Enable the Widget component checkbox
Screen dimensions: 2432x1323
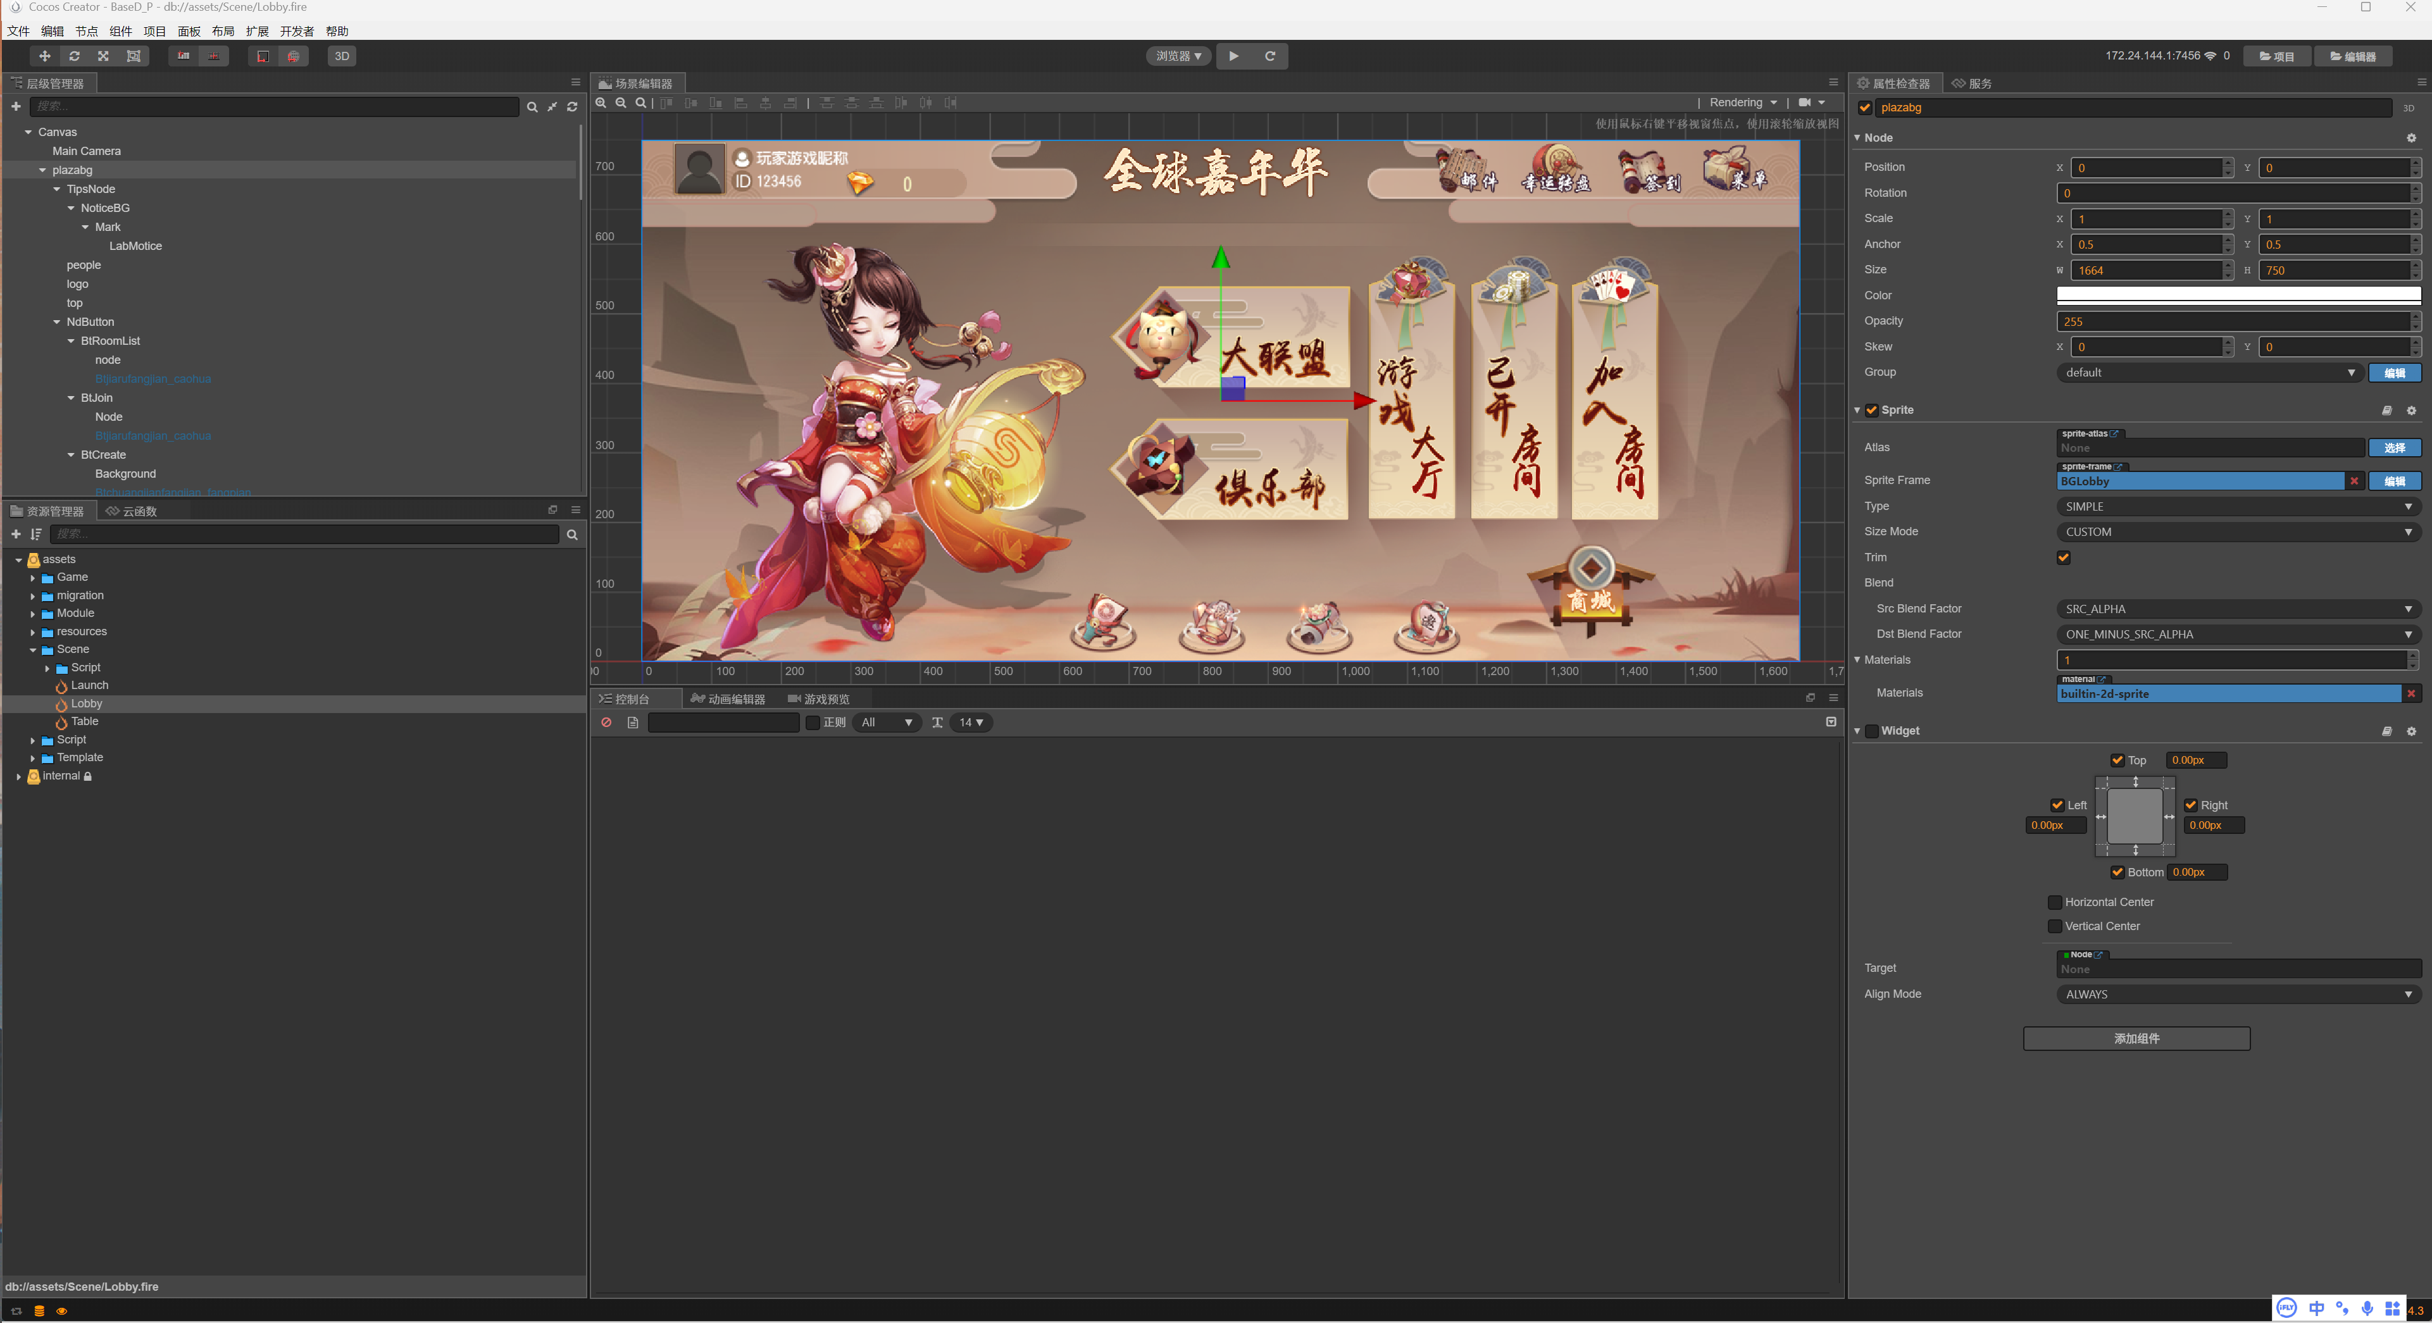tap(1871, 731)
